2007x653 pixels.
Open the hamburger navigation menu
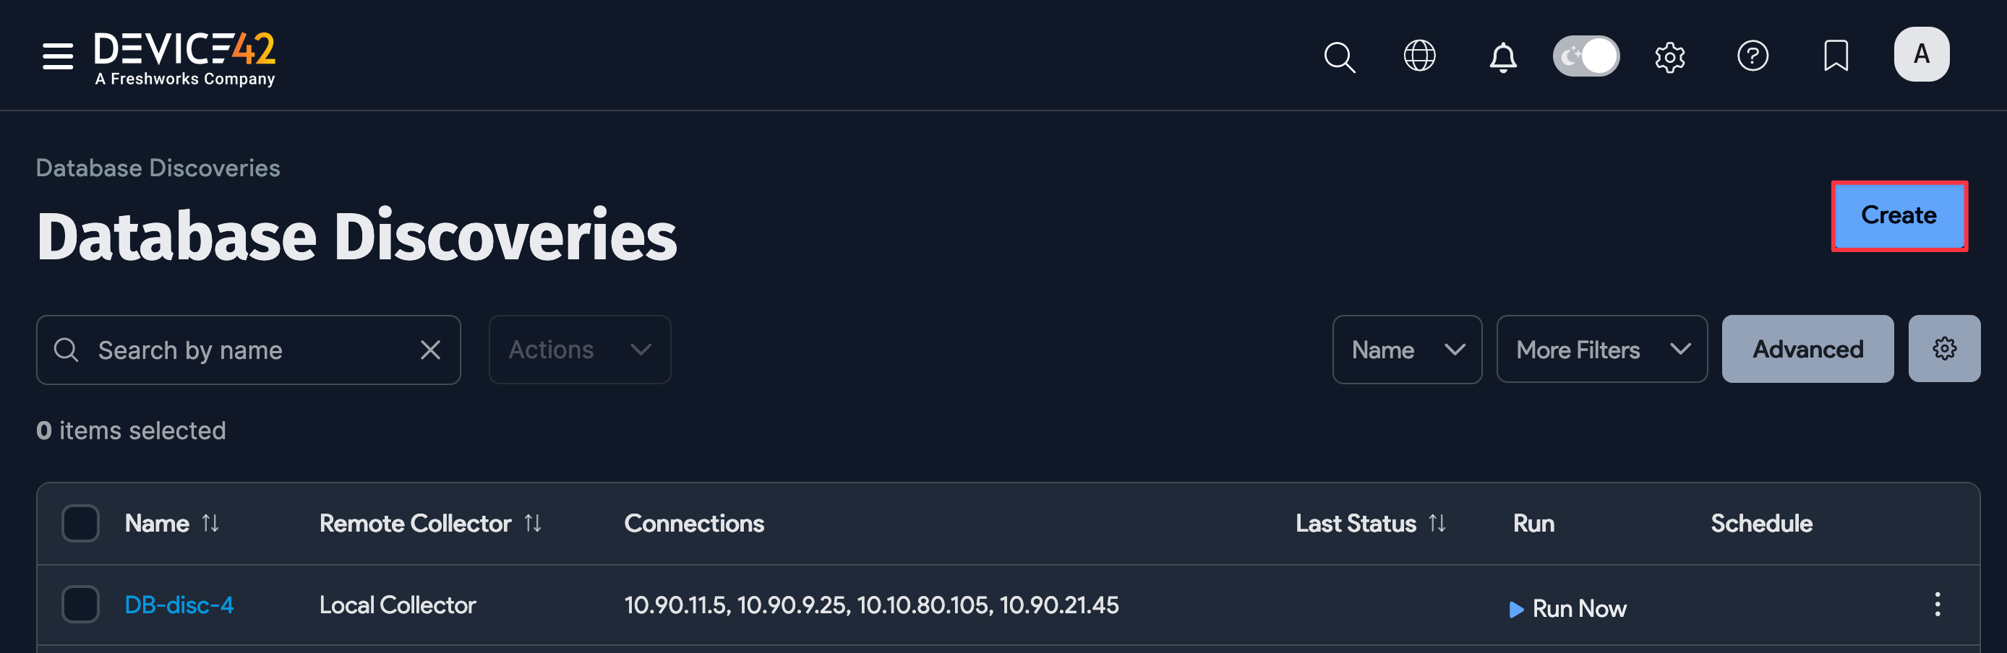point(57,56)
